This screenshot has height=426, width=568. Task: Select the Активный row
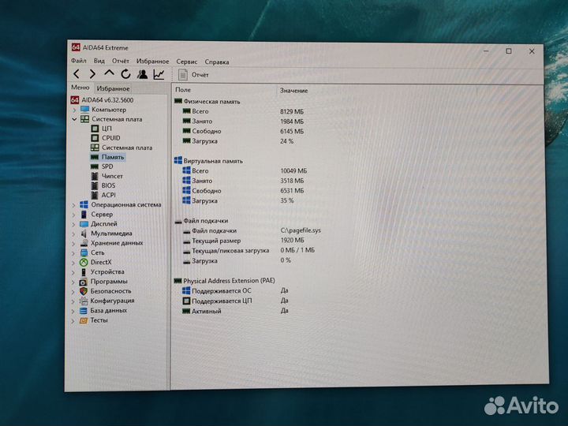235,311
